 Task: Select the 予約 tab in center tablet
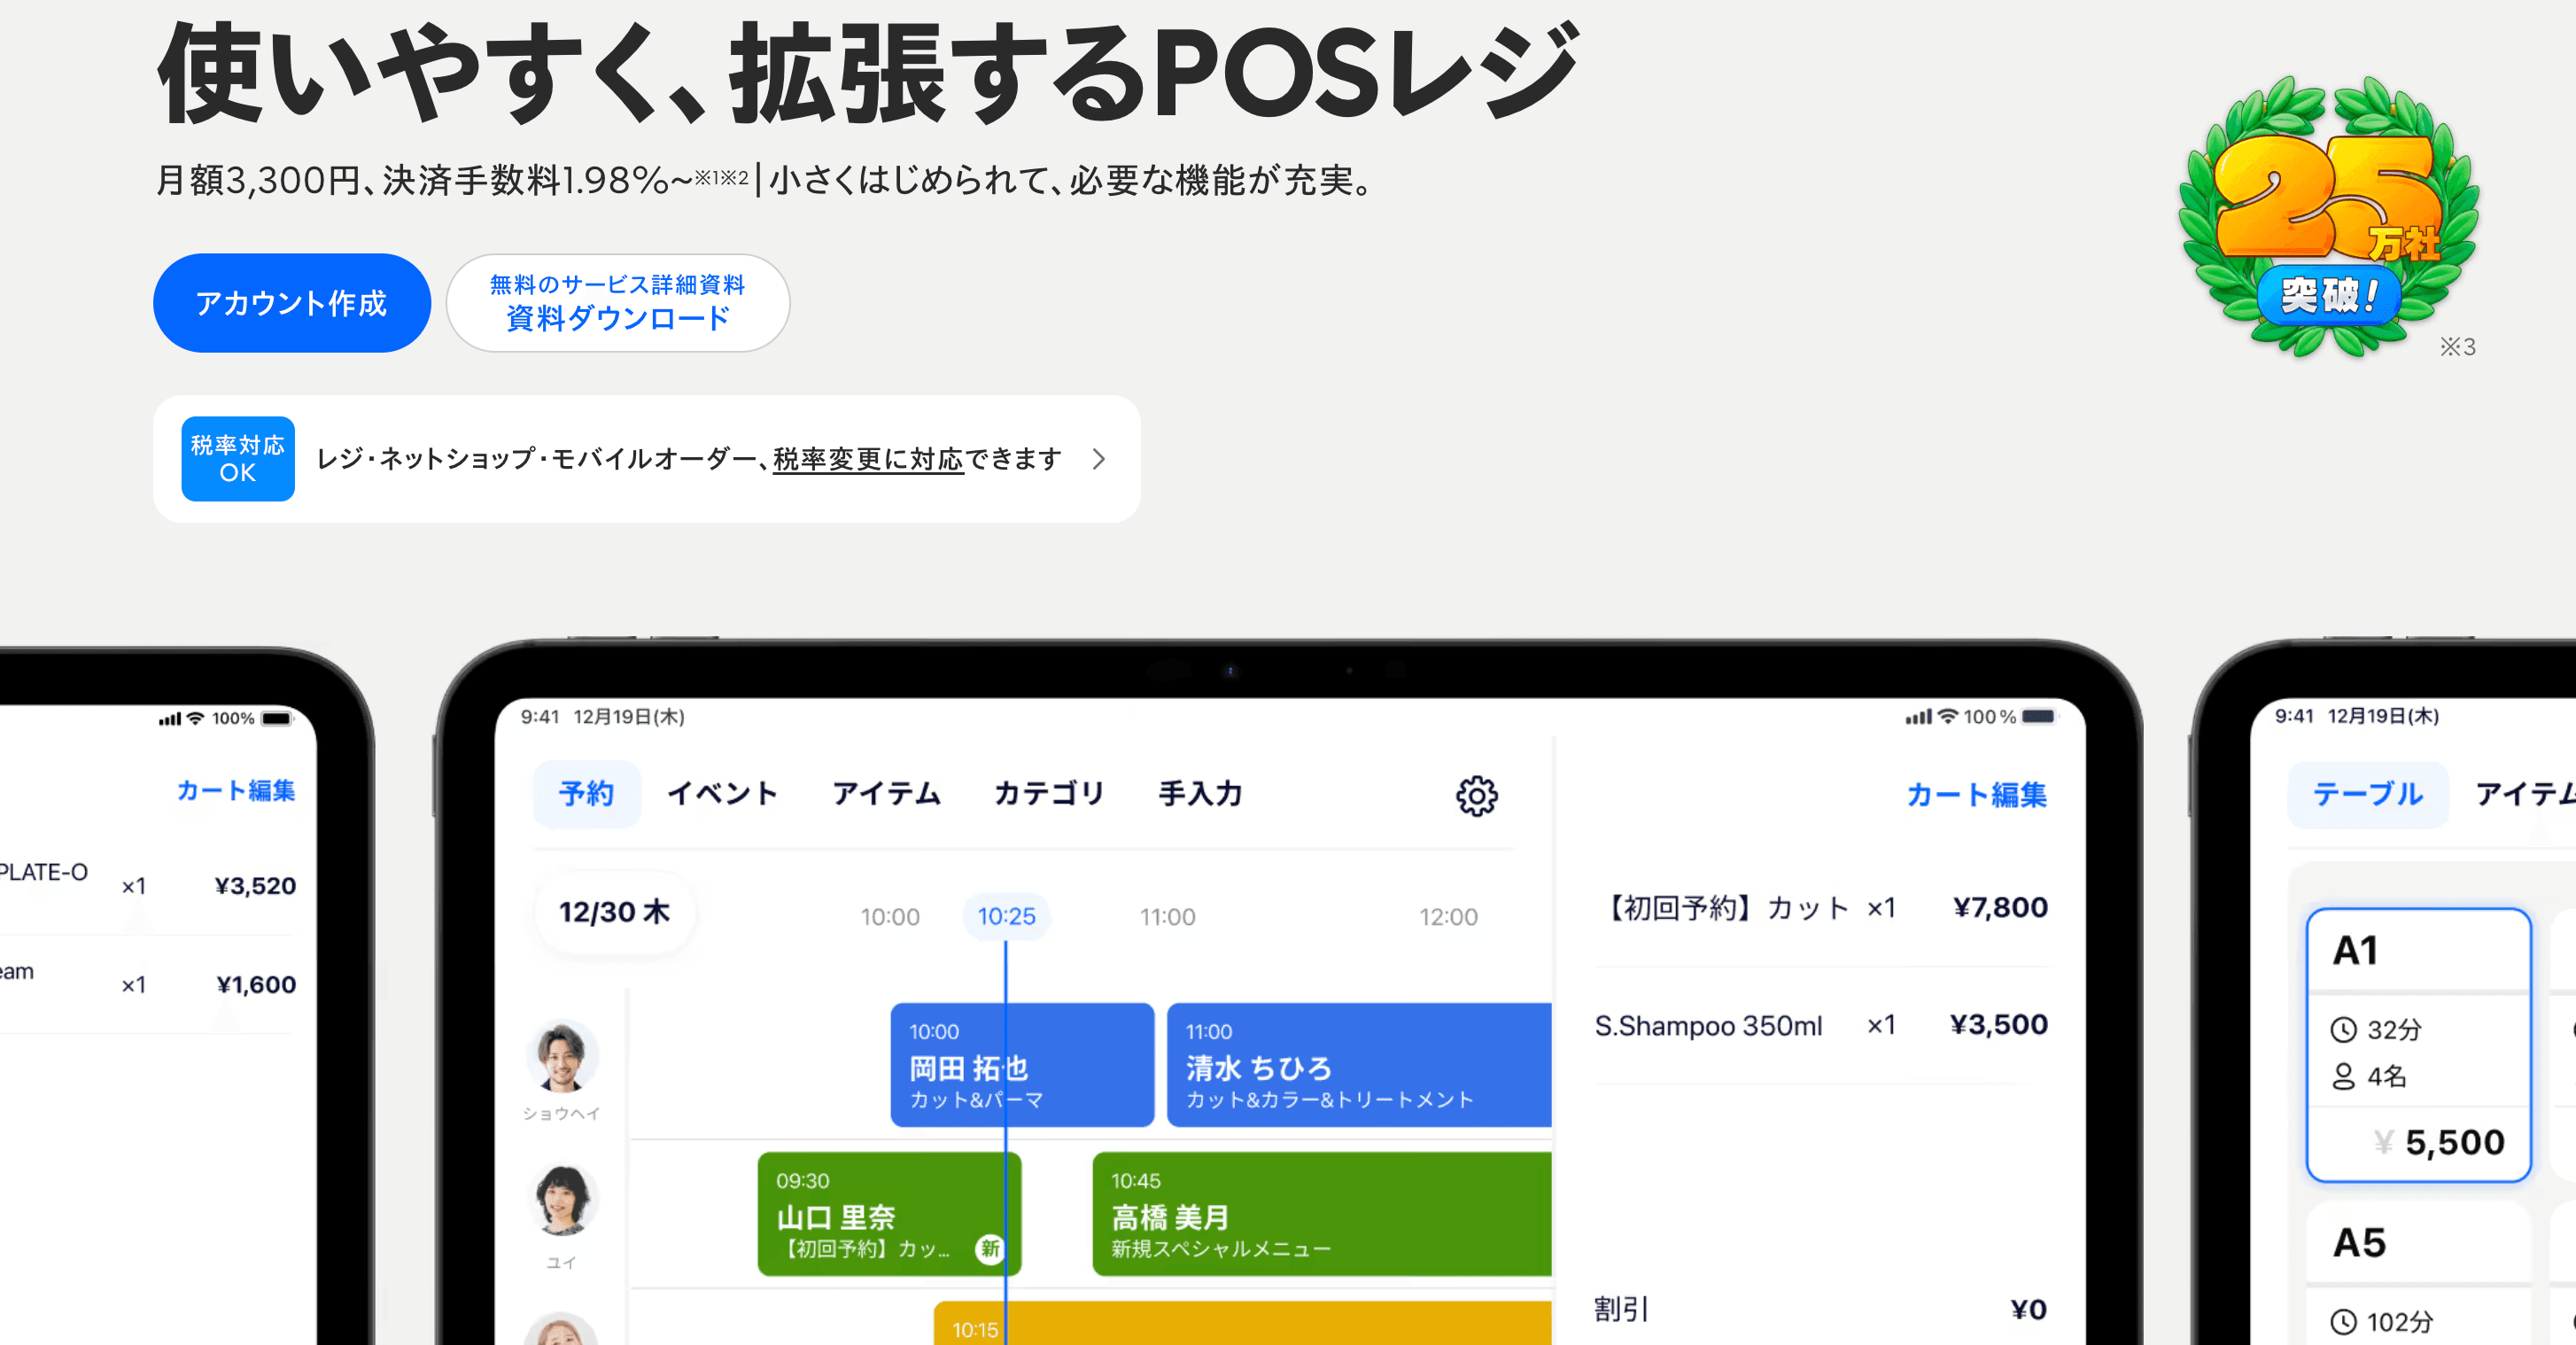tap(586, 794)
